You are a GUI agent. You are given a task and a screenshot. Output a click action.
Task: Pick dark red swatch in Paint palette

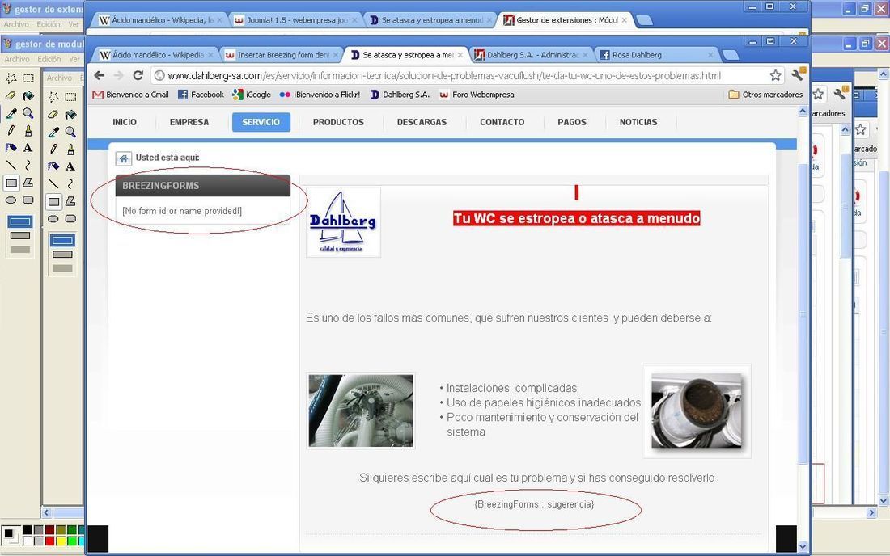click(x=49, y=530)
